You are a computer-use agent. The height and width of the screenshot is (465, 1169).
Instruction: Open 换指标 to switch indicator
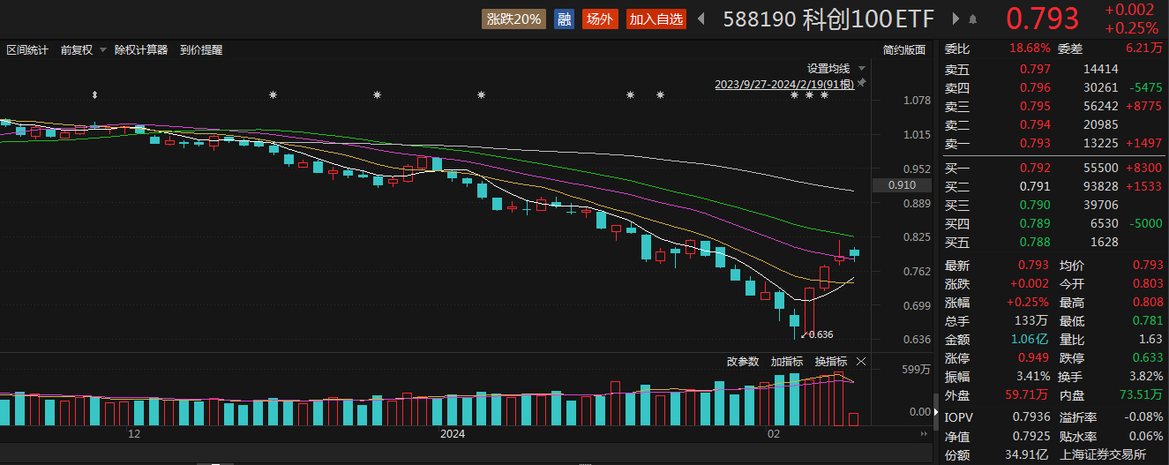click(x=830, y=361)
